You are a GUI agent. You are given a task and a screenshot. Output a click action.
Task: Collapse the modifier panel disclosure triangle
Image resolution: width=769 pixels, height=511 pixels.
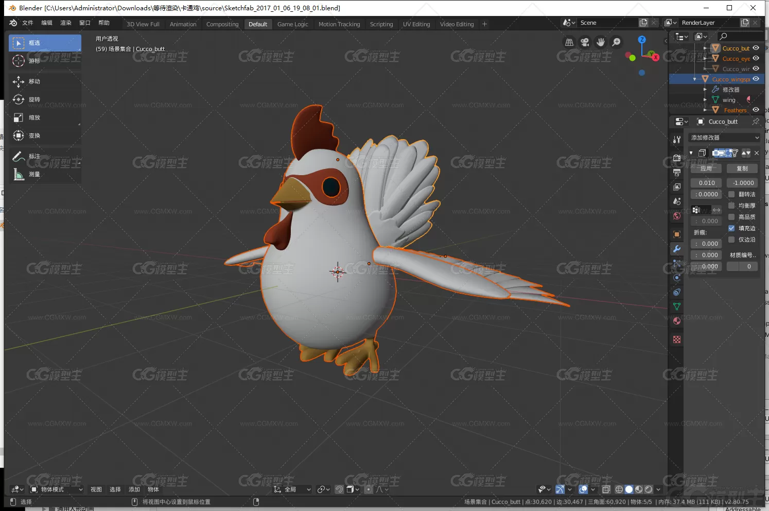[x=691, y=153]
